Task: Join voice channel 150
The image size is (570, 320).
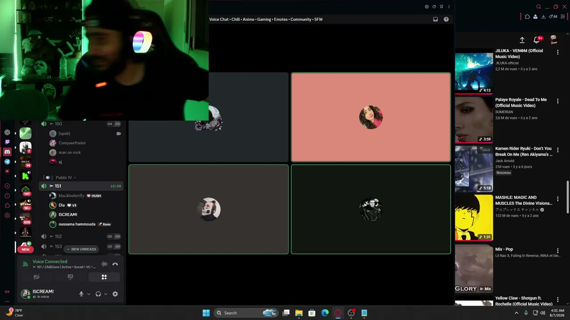Action: [81, 124]
